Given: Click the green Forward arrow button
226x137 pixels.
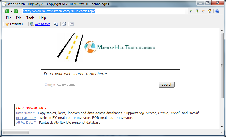Looking at the screenshot, I should coord(16,11).
